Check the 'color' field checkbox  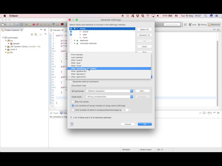tap(71, 37)
